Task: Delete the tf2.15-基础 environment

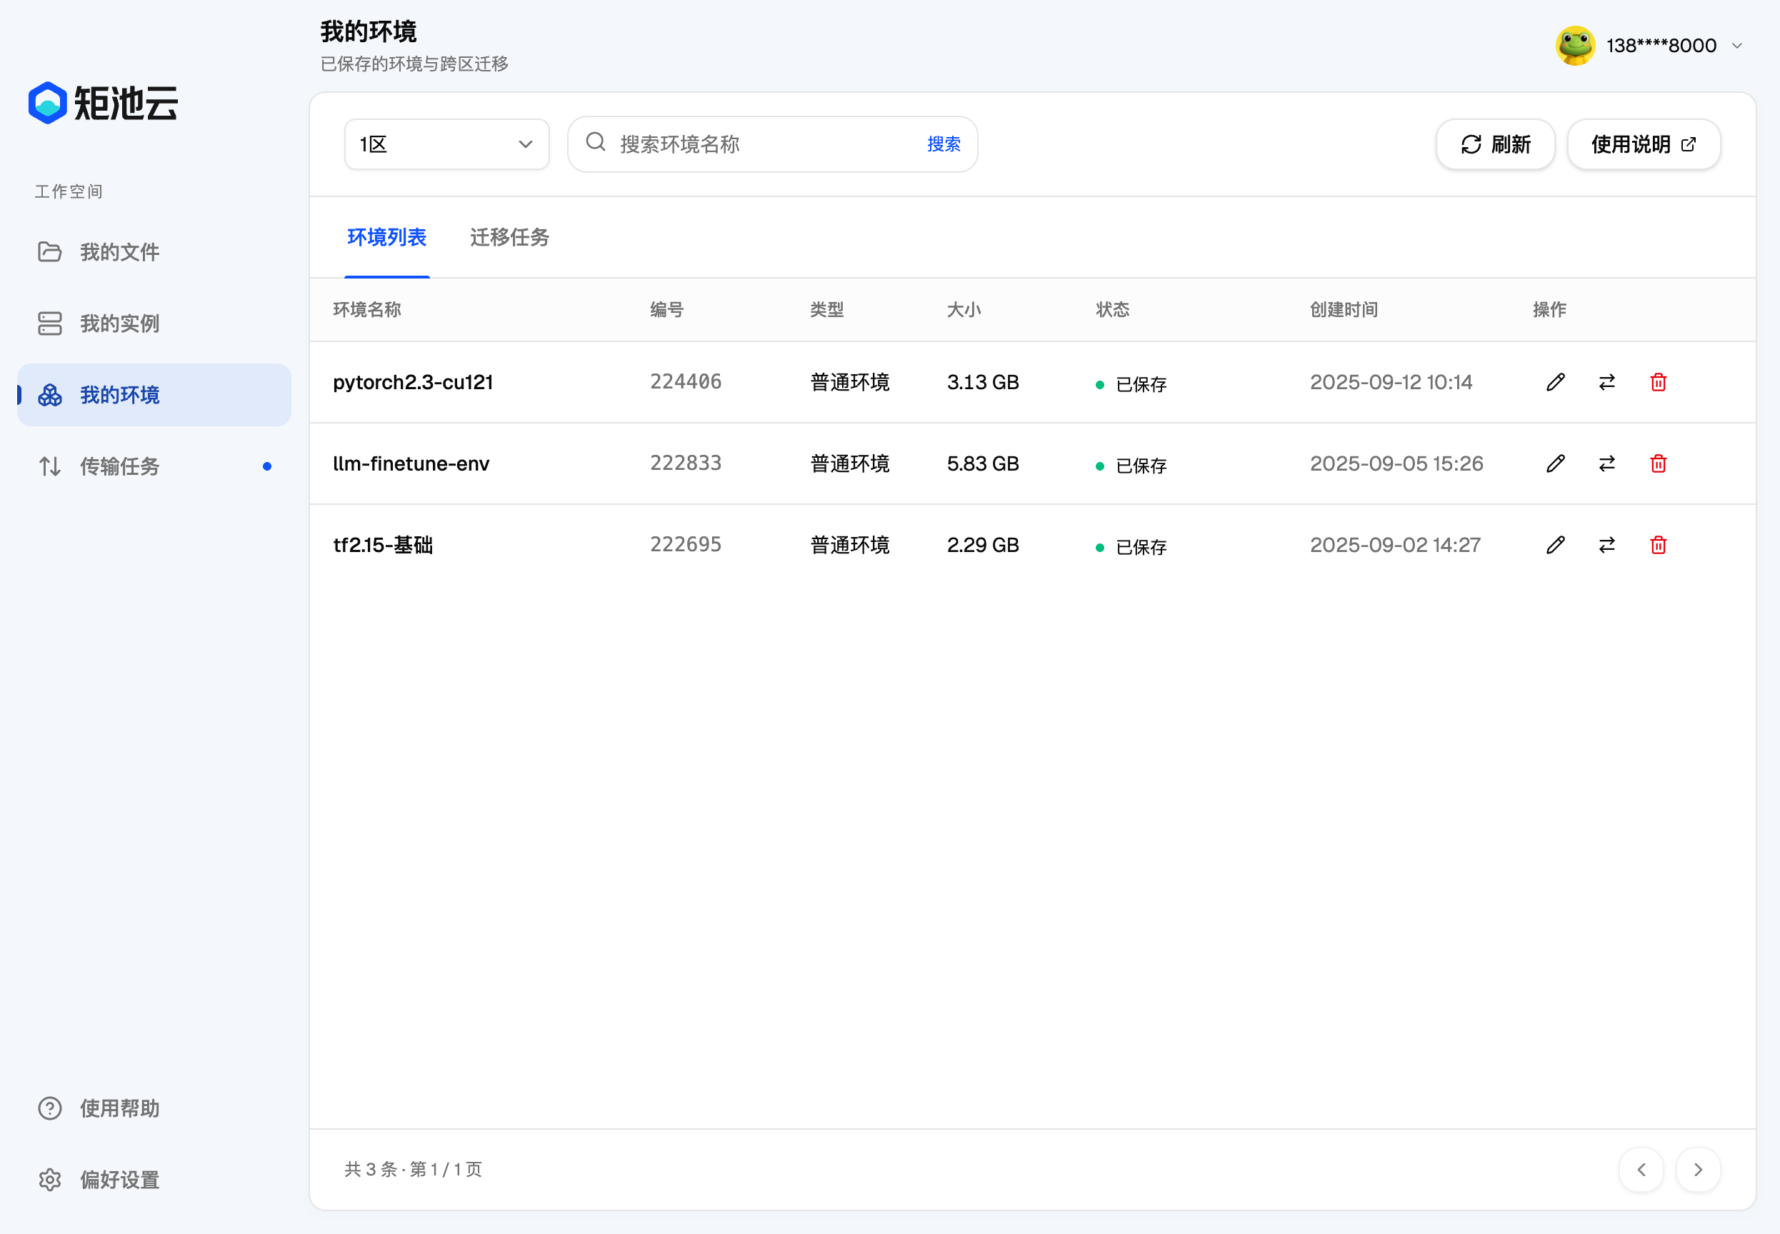Action: [x=1658, y=545]
